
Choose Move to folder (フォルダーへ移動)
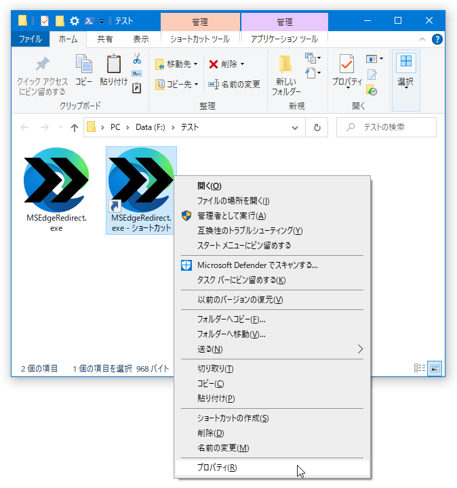pos(272,334)
